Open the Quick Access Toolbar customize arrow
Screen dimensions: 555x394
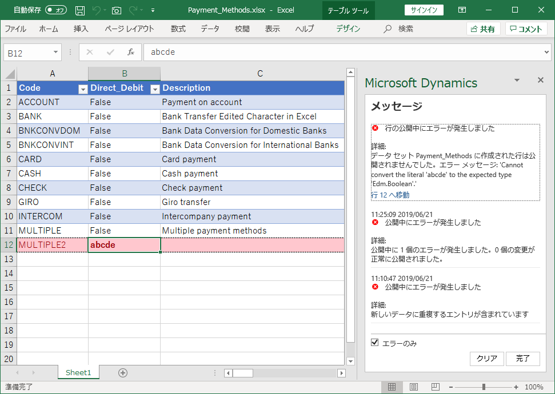pyautogui.click(x=153, y=10)
